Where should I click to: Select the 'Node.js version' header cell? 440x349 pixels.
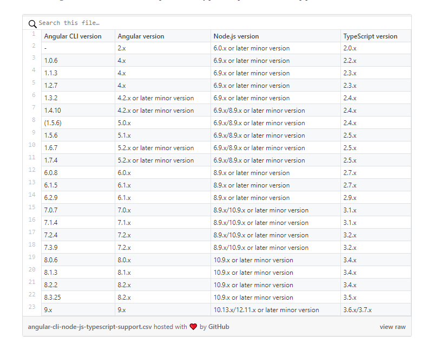[276, 36]
